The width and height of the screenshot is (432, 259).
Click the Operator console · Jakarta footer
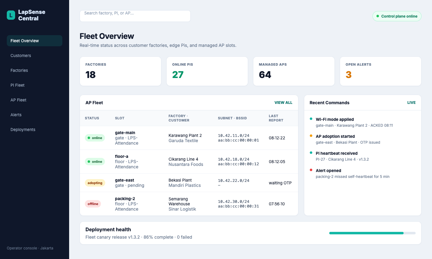(30, 248)
